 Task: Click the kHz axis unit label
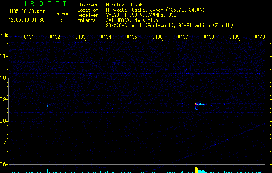click(x=4, y=35)
